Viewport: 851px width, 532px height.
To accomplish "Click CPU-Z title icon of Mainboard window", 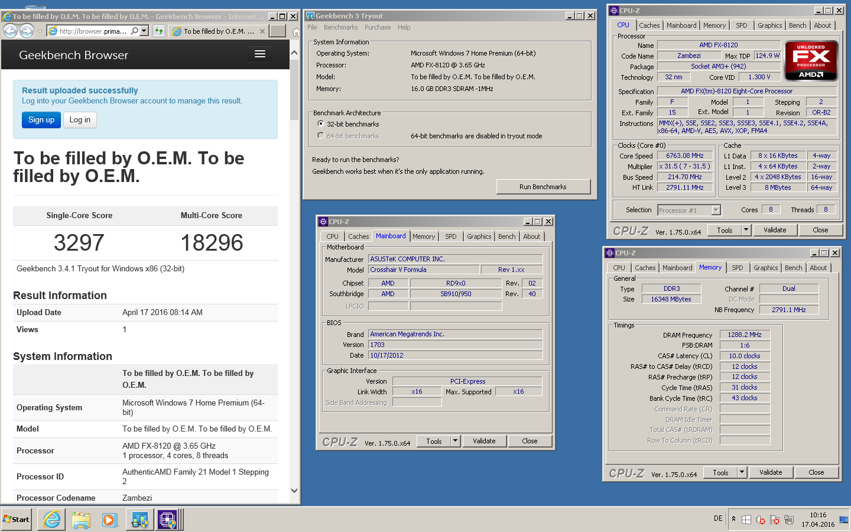I will pos(323,222).
